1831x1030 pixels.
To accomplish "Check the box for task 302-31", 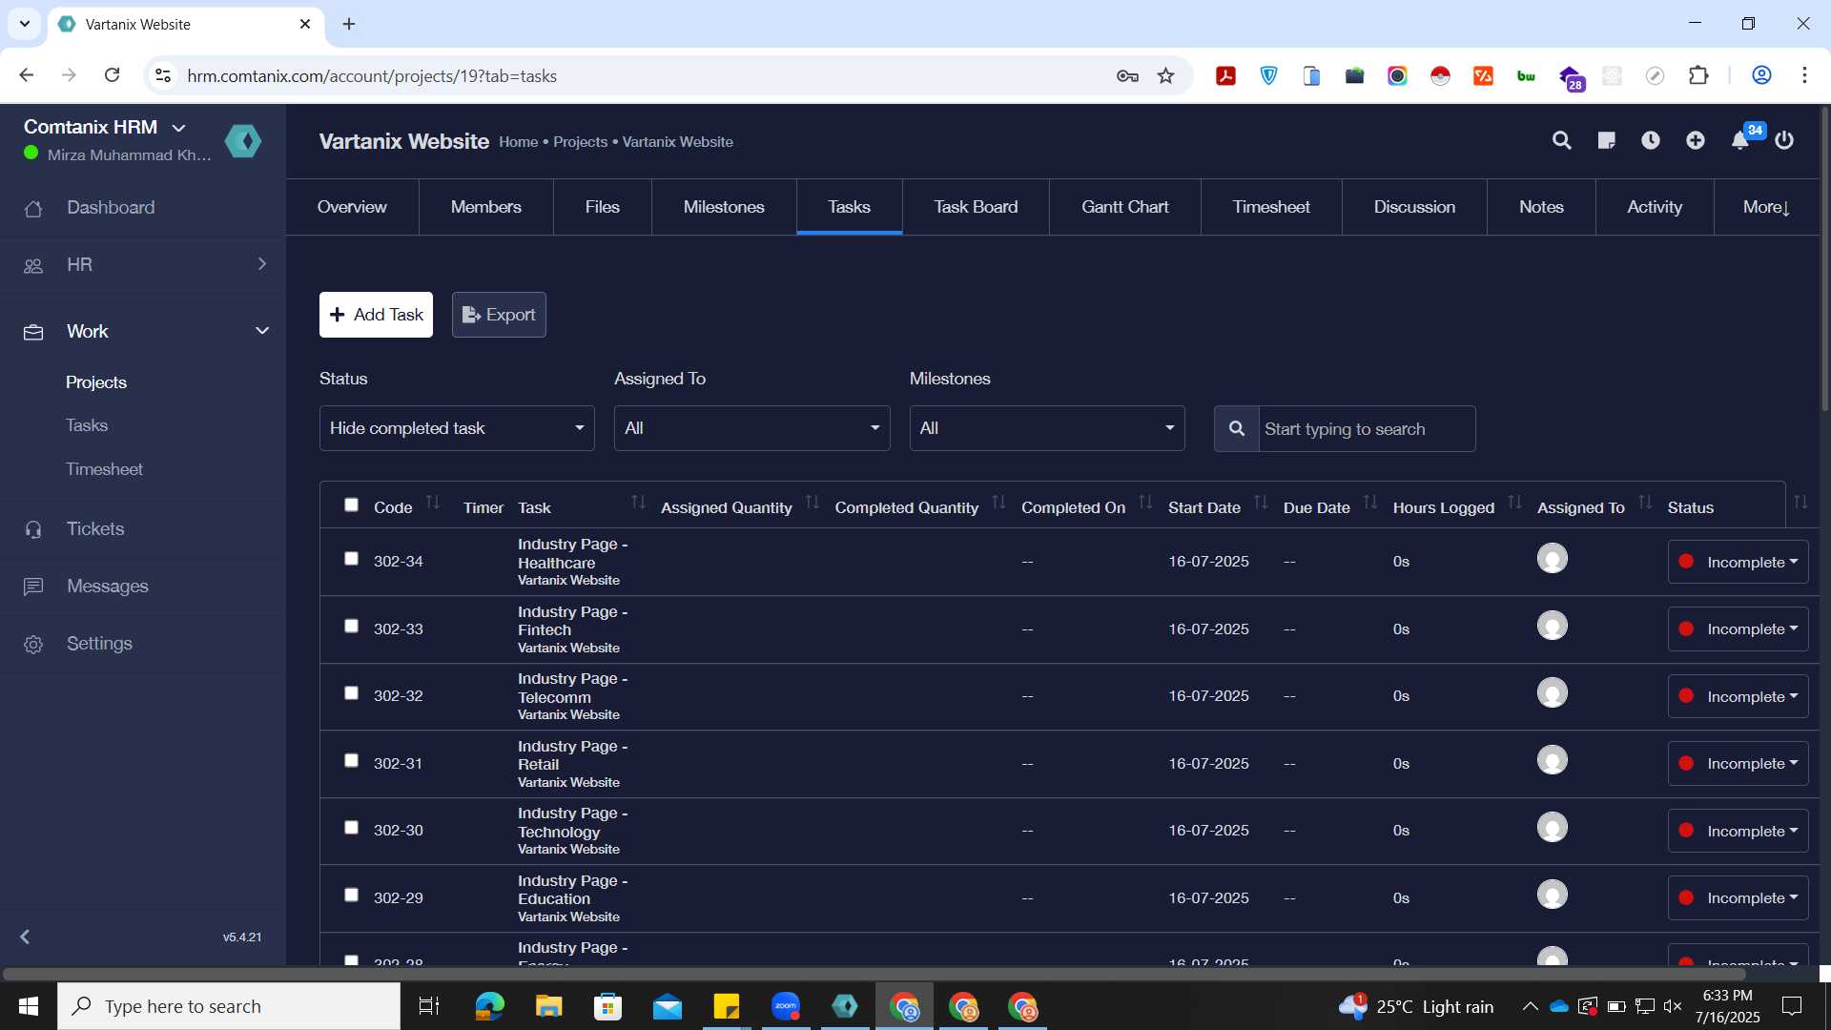I will 351,760.
